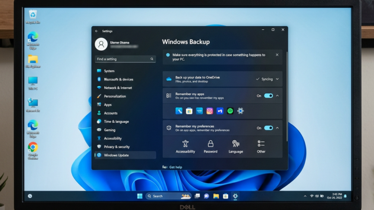Click the search magnifier in Find a setting
Screen dimensions: 374x210
pos(152,59)
